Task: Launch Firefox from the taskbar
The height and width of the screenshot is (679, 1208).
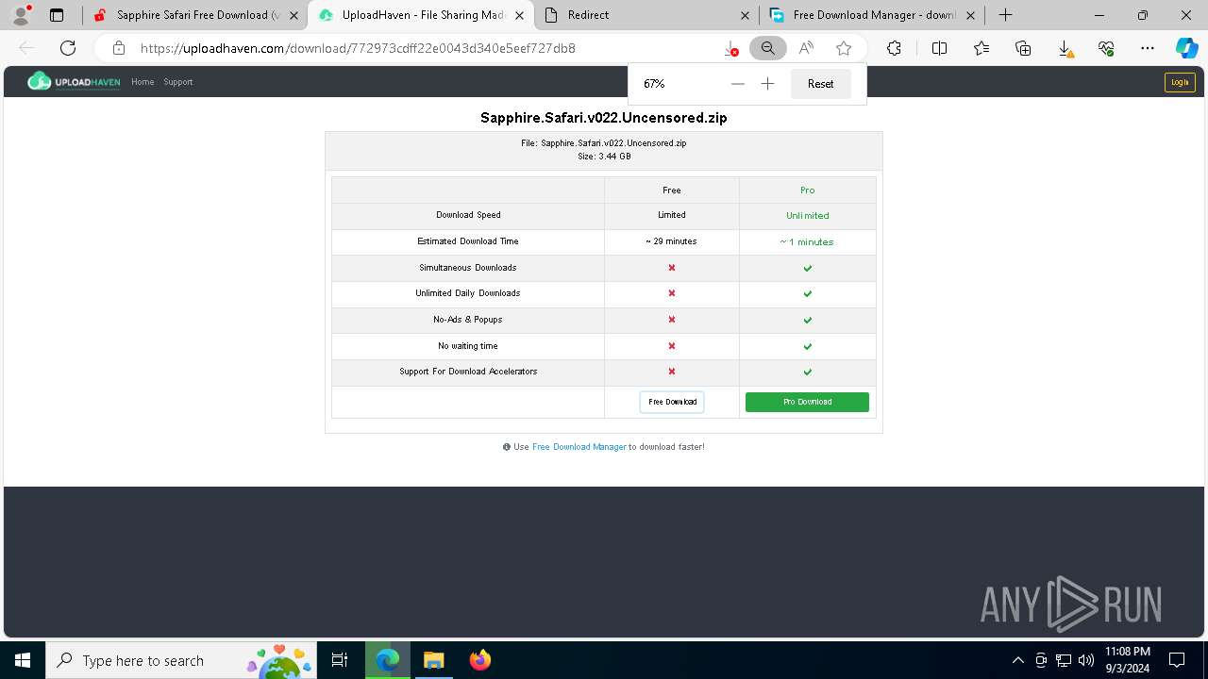Action: click(479, 660)
